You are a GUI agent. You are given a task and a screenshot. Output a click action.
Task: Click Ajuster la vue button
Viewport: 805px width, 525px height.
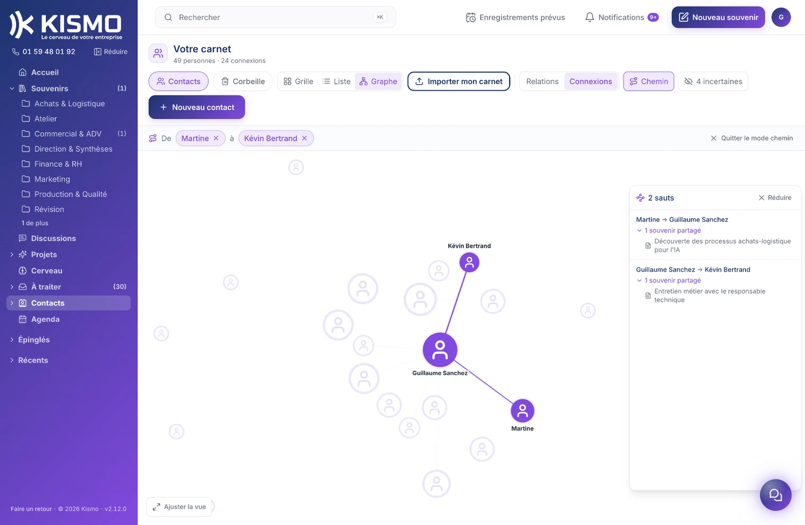click(x=179, y=507)
